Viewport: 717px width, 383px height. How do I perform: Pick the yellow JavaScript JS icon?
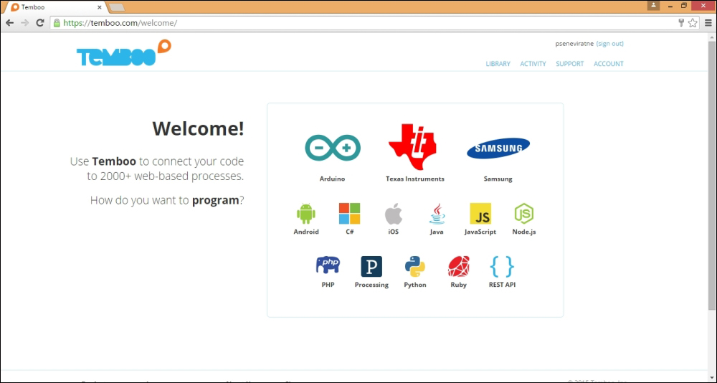click(480, 213)
